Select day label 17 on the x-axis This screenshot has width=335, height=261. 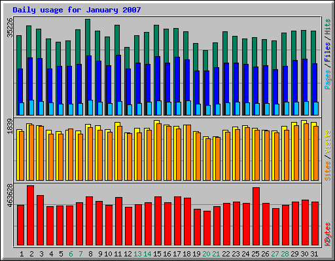(x=177, y=254)
